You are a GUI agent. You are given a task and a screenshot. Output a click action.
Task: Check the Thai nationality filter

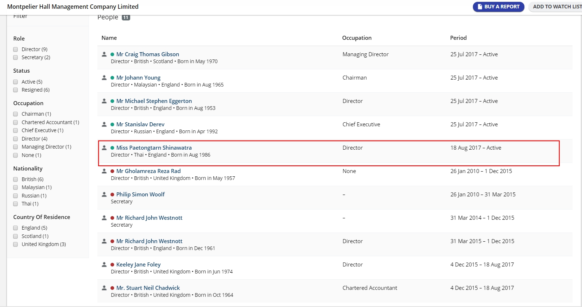[x=15, y=204]
